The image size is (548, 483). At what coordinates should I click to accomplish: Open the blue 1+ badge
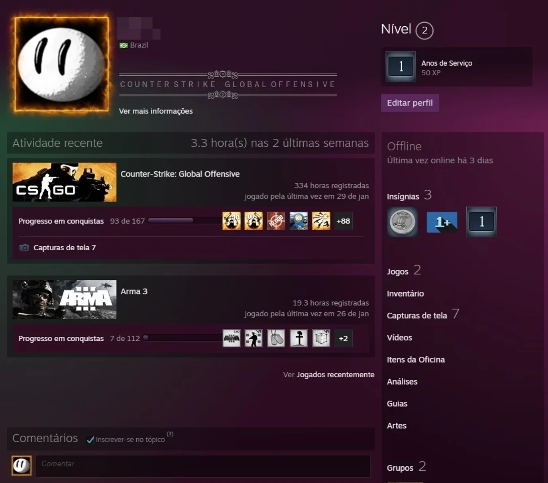(x=442, y=222)
